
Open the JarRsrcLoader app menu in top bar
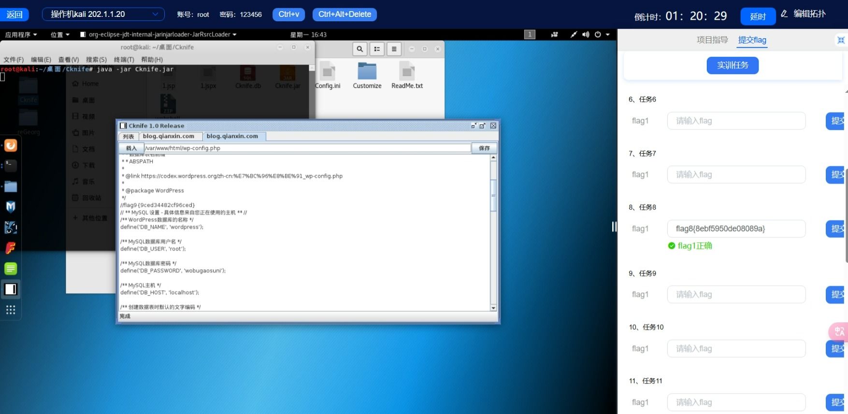158,34
